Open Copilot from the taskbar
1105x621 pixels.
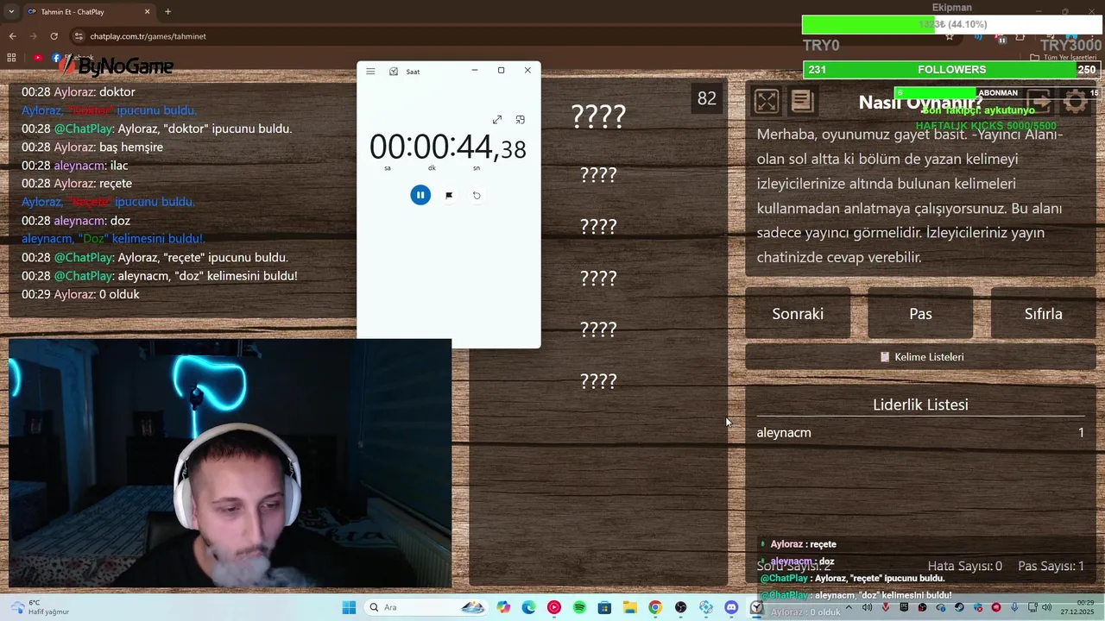(x=503, y=608)
